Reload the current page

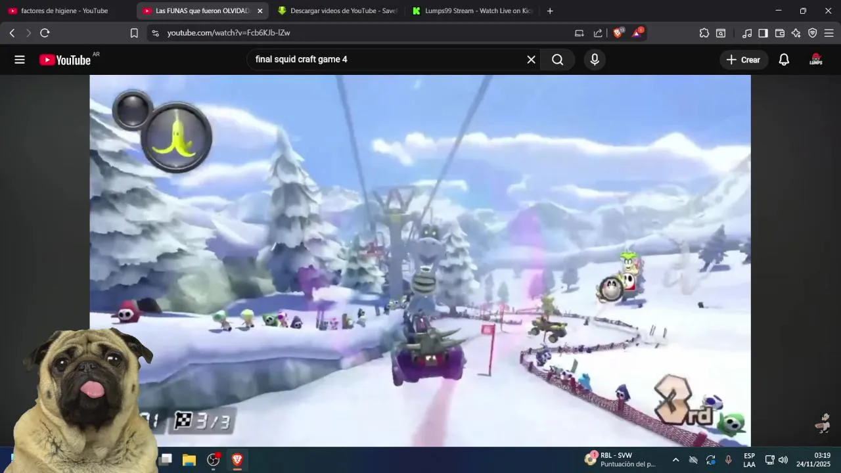[x=45, y=33]
